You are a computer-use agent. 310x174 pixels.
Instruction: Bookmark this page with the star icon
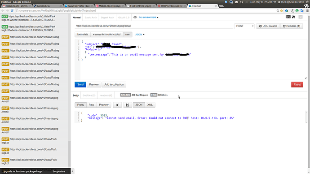pos(282,11)
